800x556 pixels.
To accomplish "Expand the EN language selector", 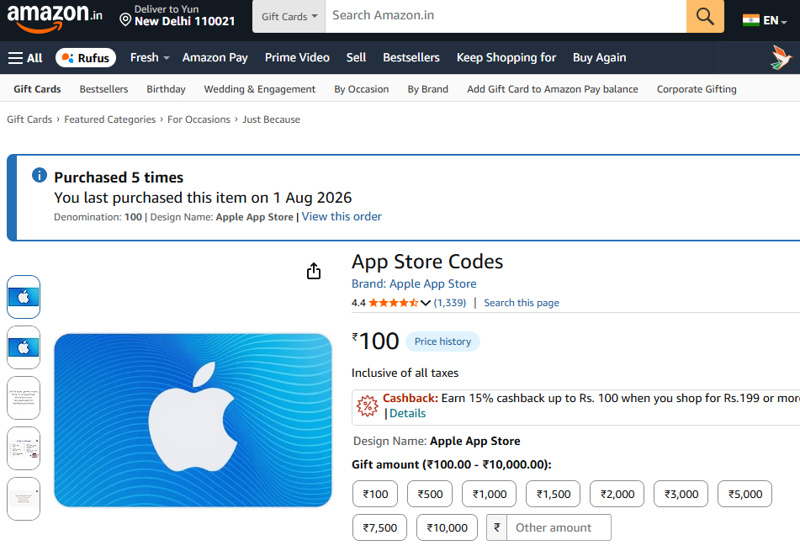I will click(775, 20).
